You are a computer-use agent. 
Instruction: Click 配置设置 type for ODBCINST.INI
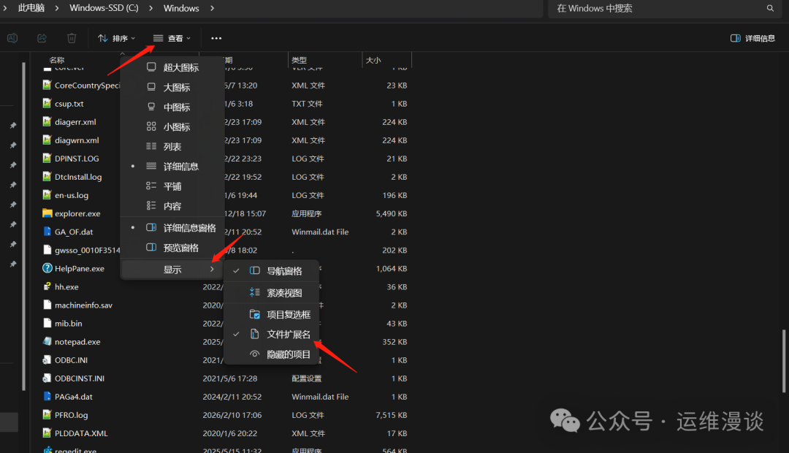(306, 378)
